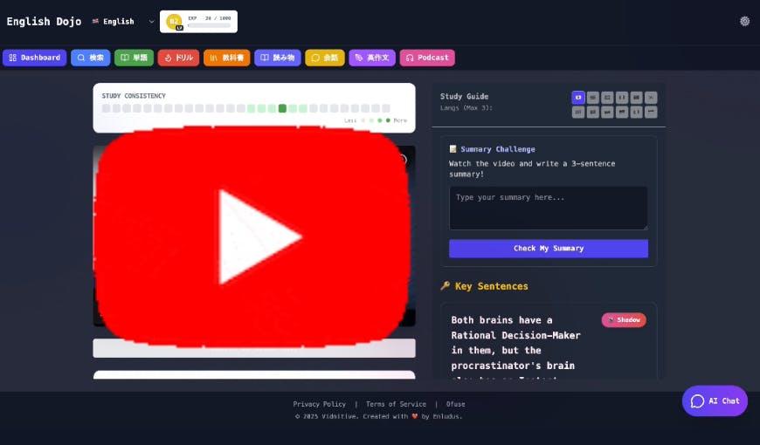Click the EXP progress bar
The image size is (760, 445).
coord(210,26)
